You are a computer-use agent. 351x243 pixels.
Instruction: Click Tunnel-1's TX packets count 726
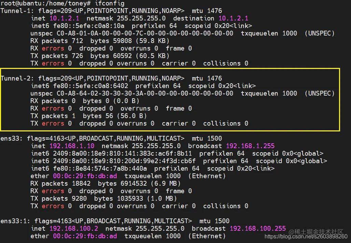[78, 56]
